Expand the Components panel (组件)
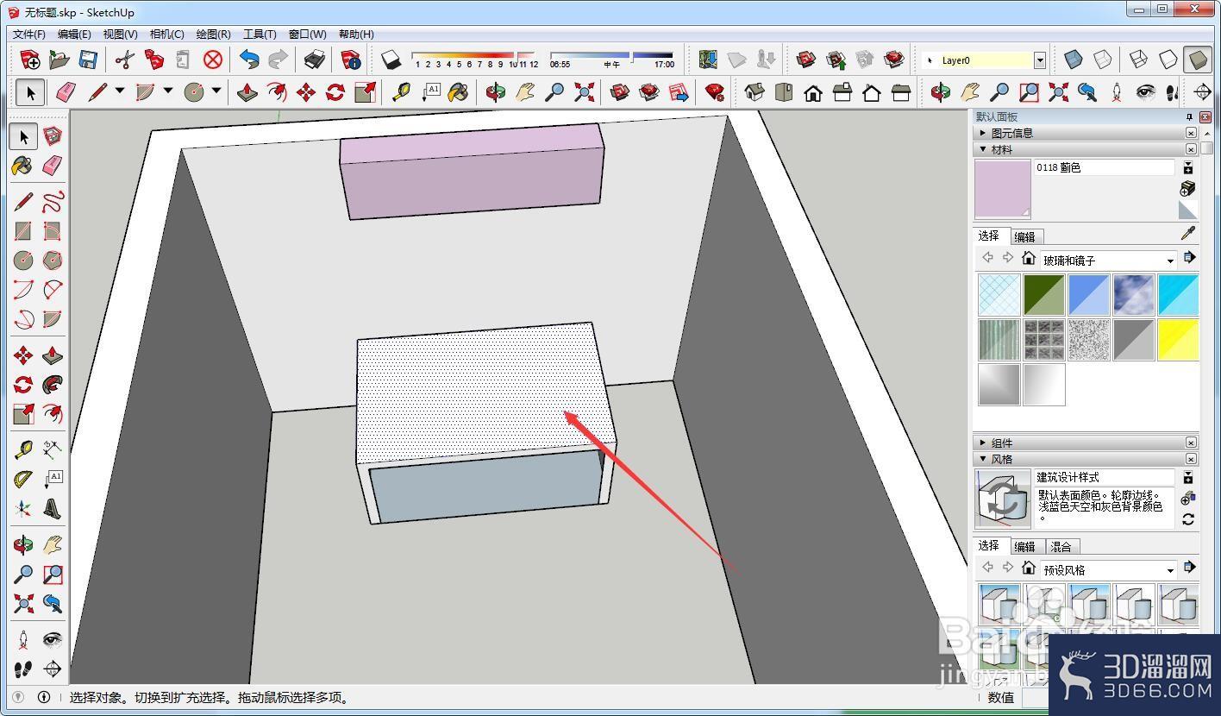1221x716 pixels. point(982,443)
